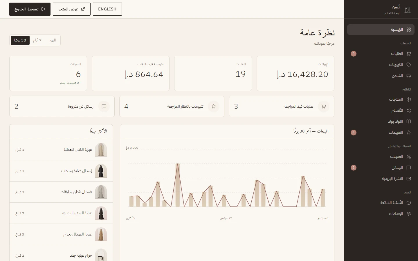Viewport: 418px width, 261px height.
Task: Click the الرسائل badge showing 2
Action: pos(353,168)
